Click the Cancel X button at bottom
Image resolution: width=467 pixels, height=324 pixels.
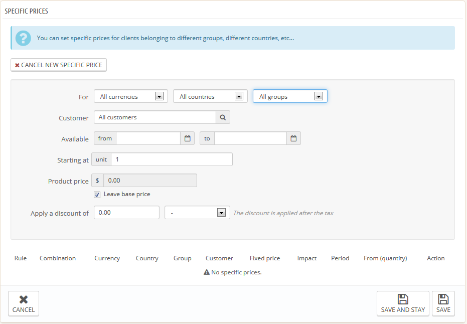coord(24,303)
